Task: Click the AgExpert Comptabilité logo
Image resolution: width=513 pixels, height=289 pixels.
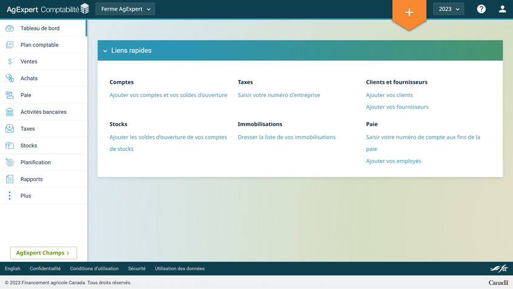Action: click(x=48, y=9)
